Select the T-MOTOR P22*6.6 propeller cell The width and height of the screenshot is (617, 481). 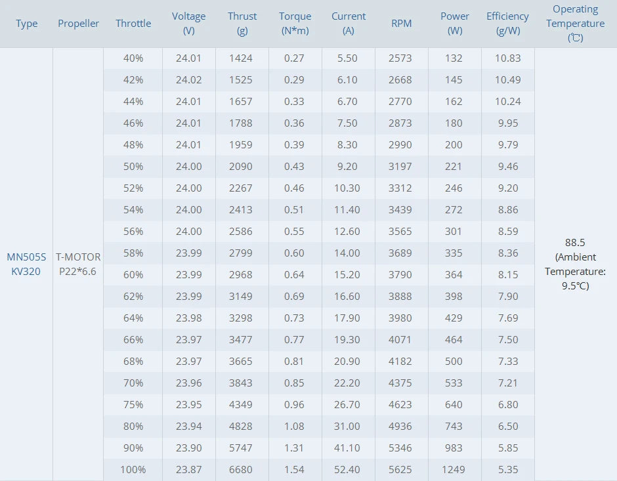click(x=78, y=264)
